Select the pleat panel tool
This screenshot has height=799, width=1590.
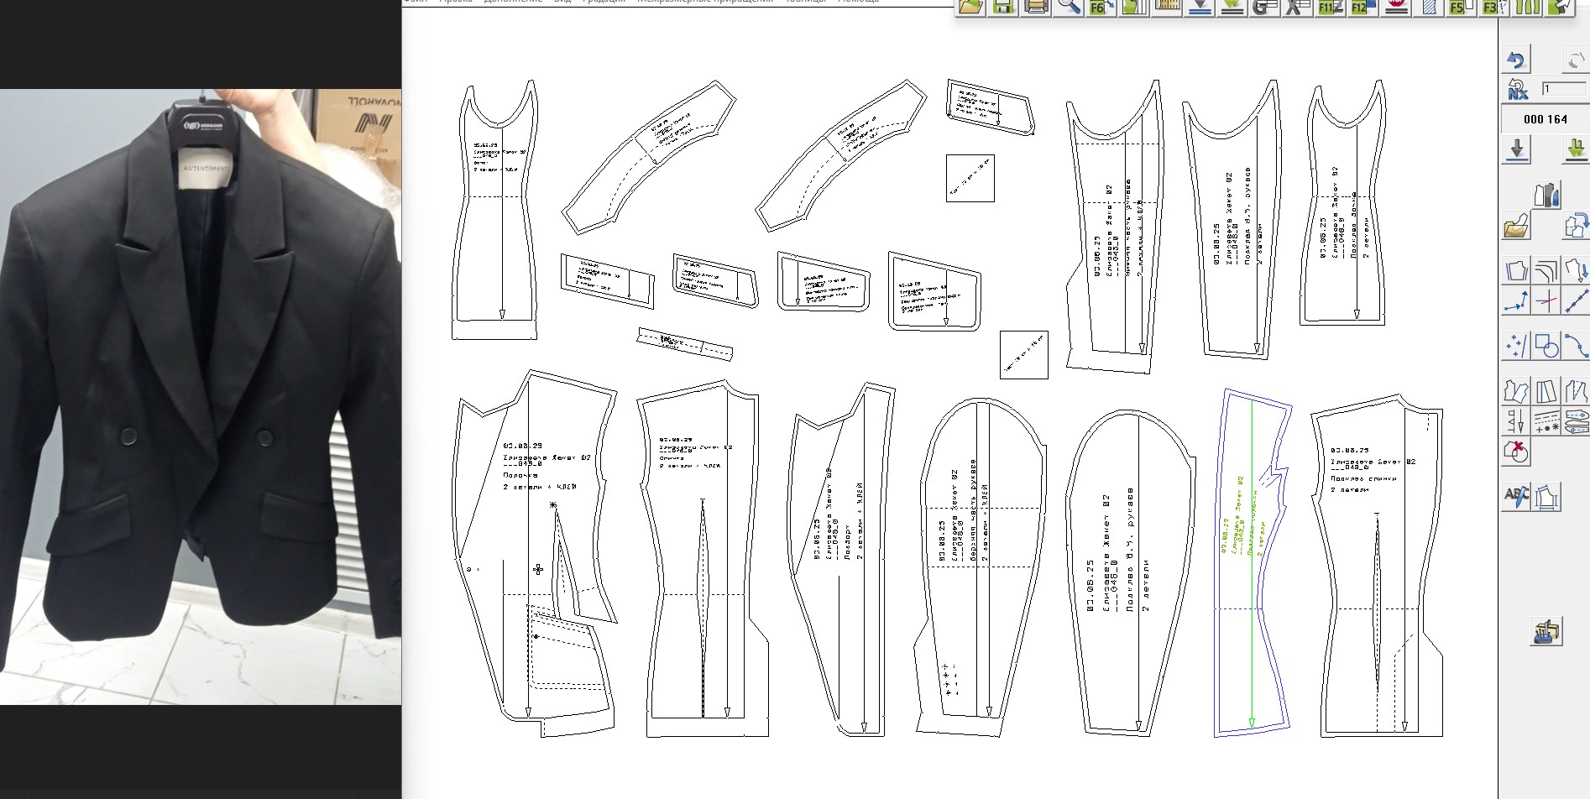[x=1546, y=391]
